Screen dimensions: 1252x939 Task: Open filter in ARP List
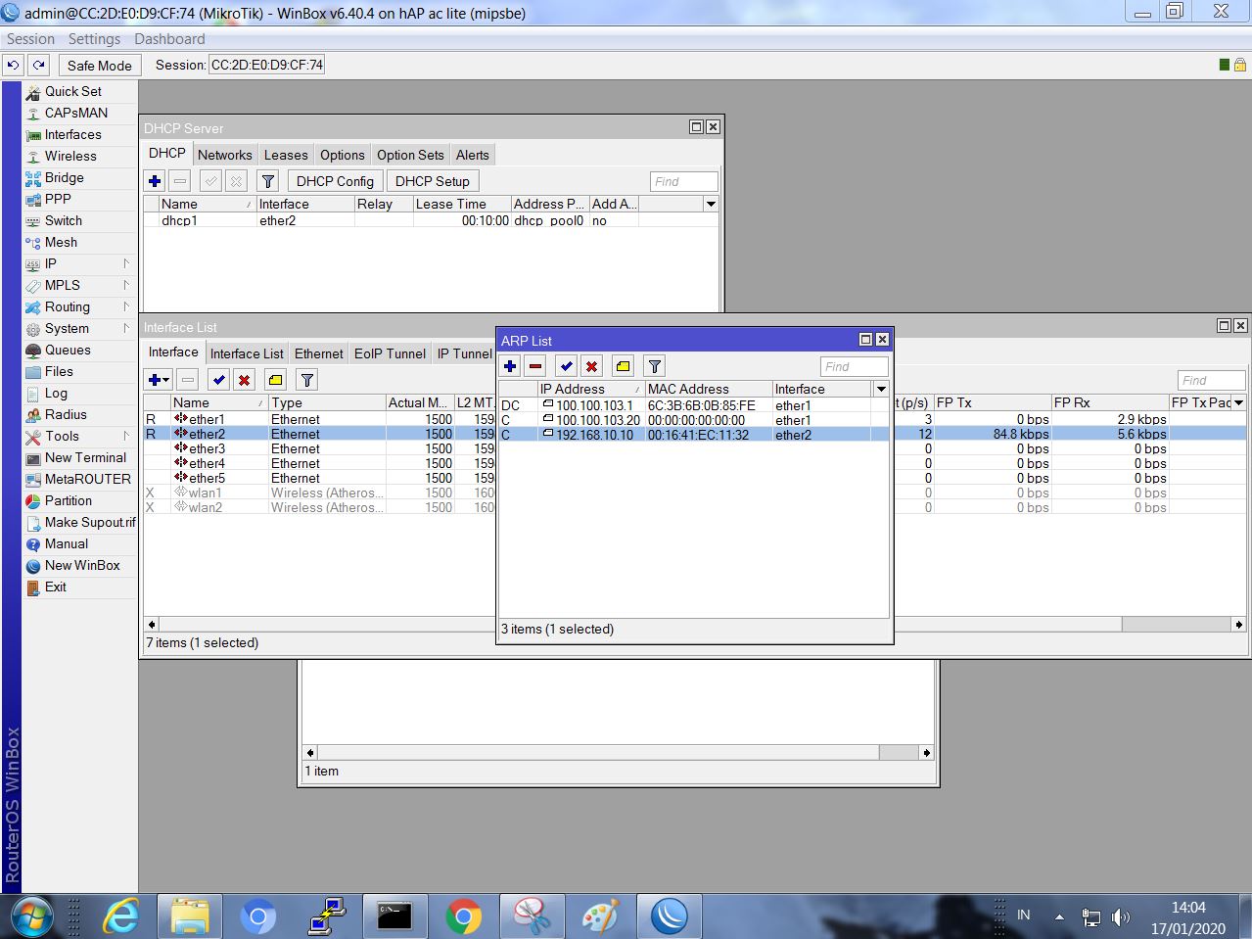click(655, 366)
